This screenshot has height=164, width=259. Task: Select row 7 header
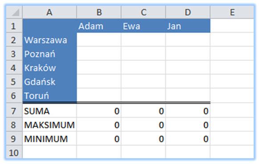(x=14, y=111)
